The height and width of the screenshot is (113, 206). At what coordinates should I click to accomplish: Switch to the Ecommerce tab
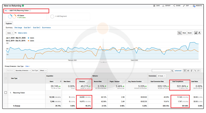[x=46, y=28]
